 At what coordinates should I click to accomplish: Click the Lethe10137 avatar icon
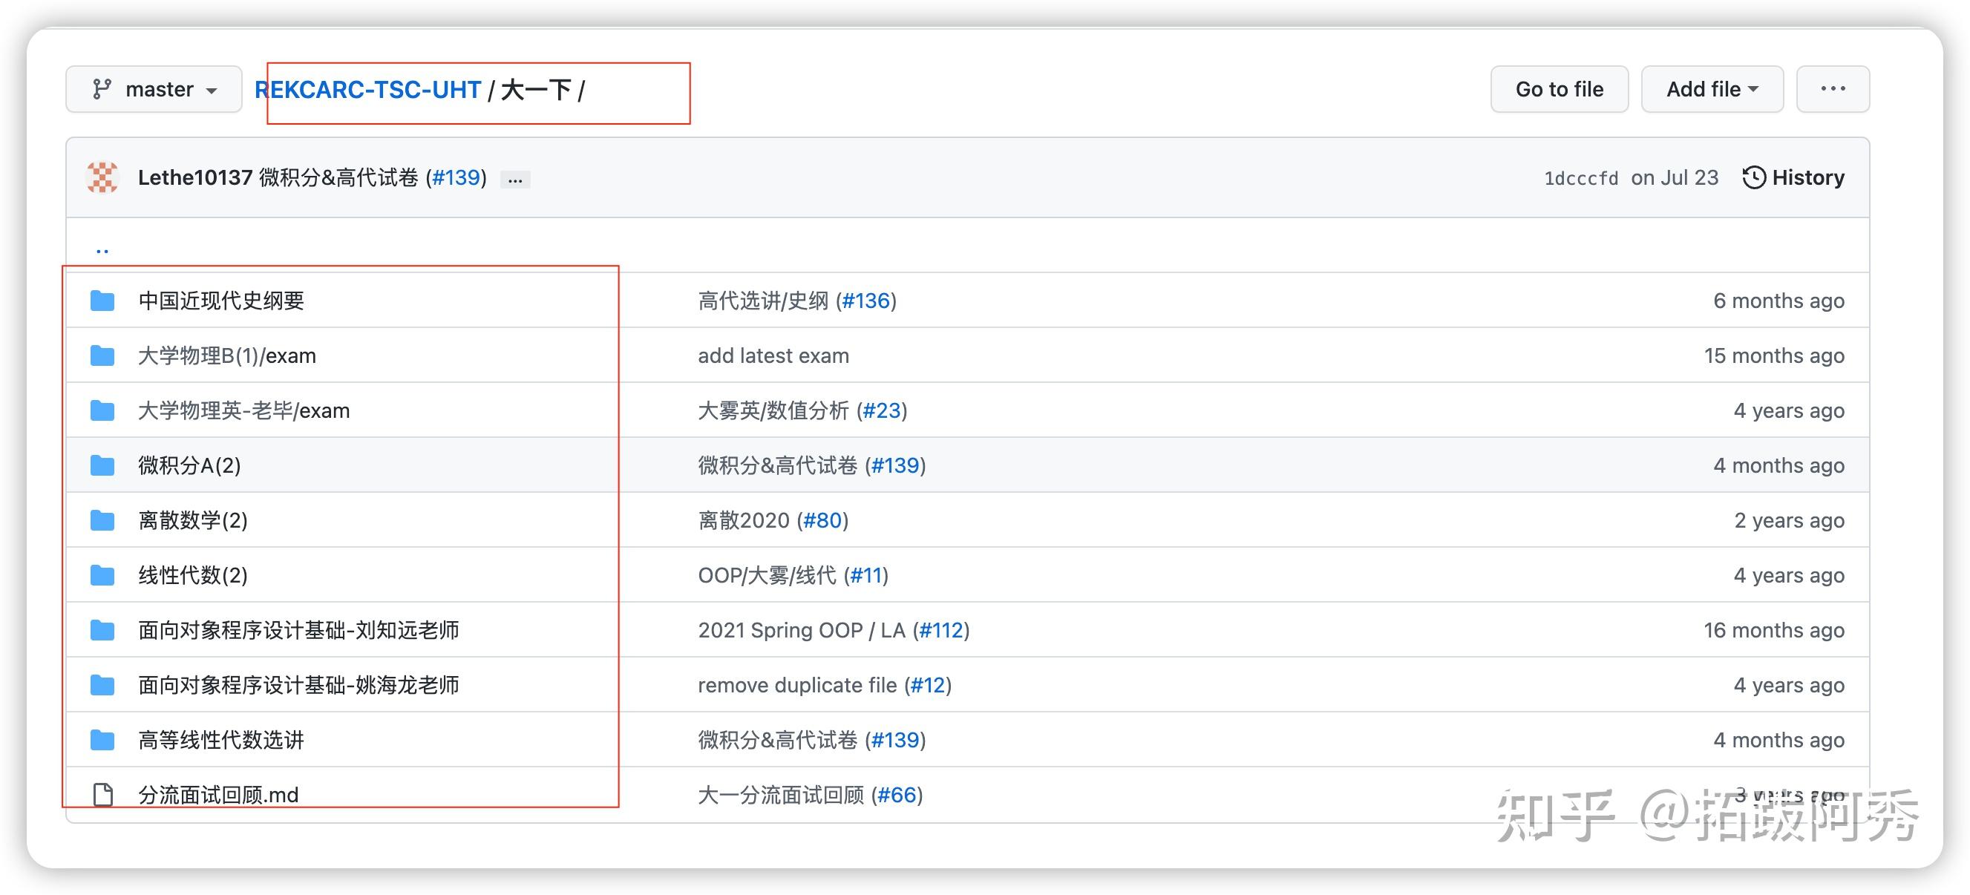coord(102,177)
